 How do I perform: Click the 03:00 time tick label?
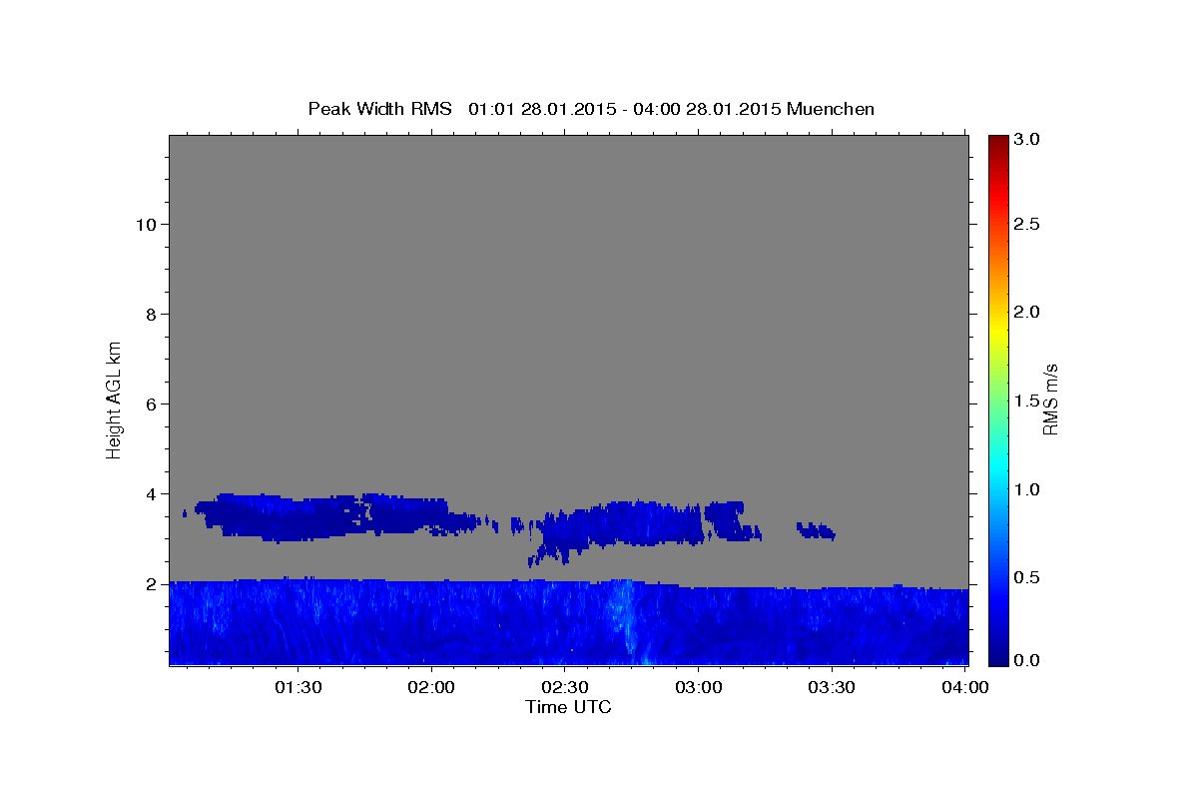pyautogui.click(x=699, y=687)
